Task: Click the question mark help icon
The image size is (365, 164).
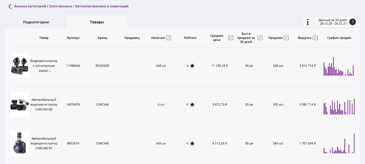Action: (353, 22)
